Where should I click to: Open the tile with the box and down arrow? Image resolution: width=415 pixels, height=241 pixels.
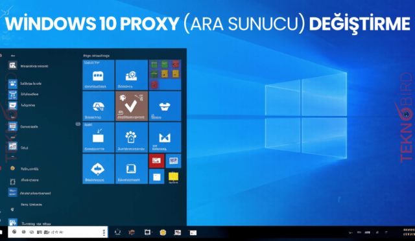pos(99,137)
